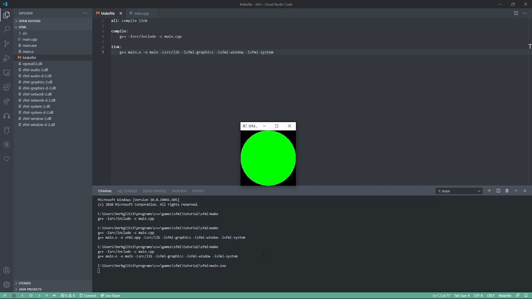Expand the Java Projects section
Image resolution: width=532 pixels, height=299 pixels.
pyautogui.click(x=53, y=289)
